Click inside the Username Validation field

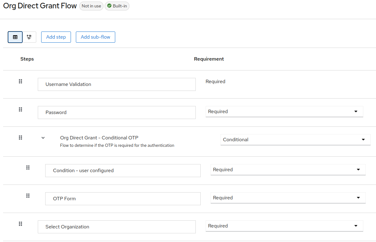point(116,84)
